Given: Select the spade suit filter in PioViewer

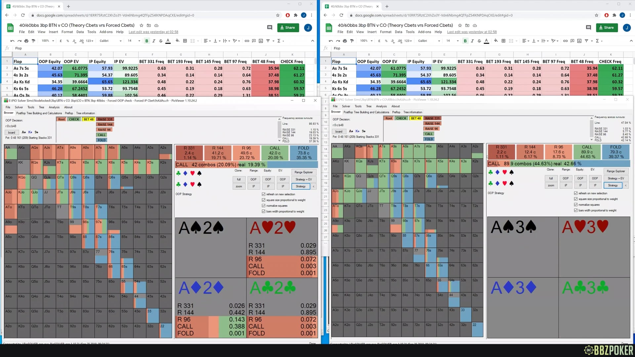Looking at the screenshot, I should coord(199,173).
